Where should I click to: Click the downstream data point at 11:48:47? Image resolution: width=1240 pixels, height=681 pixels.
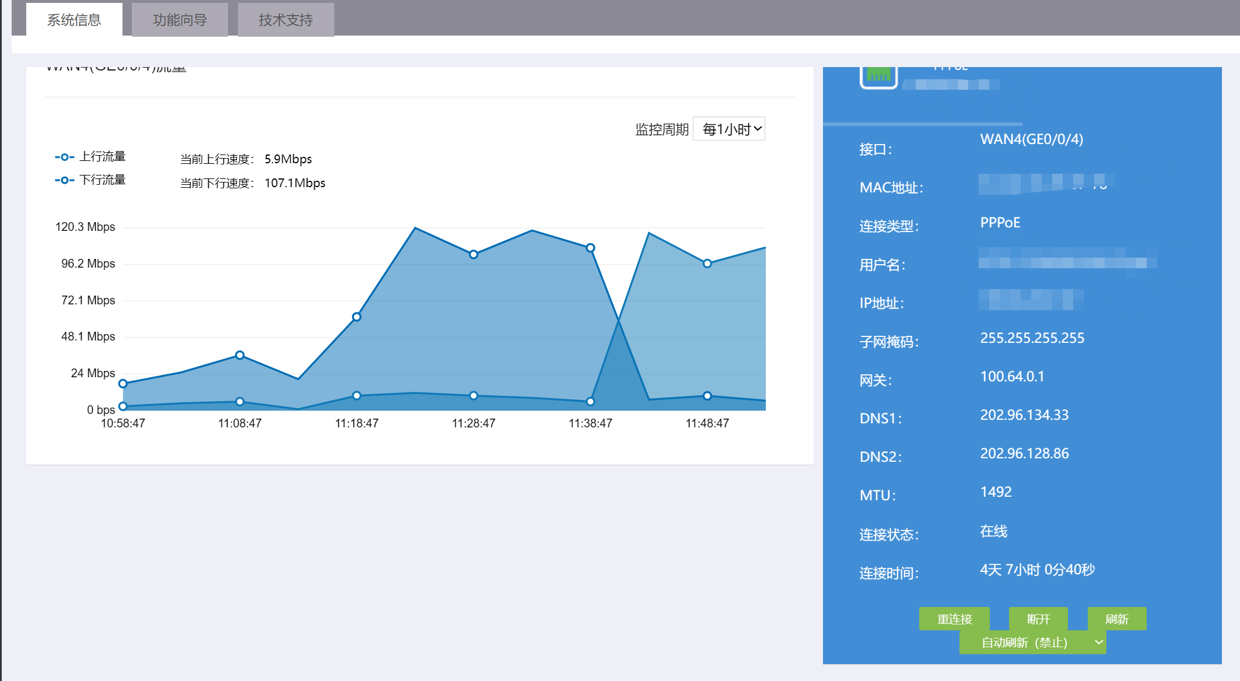point(707,264)
